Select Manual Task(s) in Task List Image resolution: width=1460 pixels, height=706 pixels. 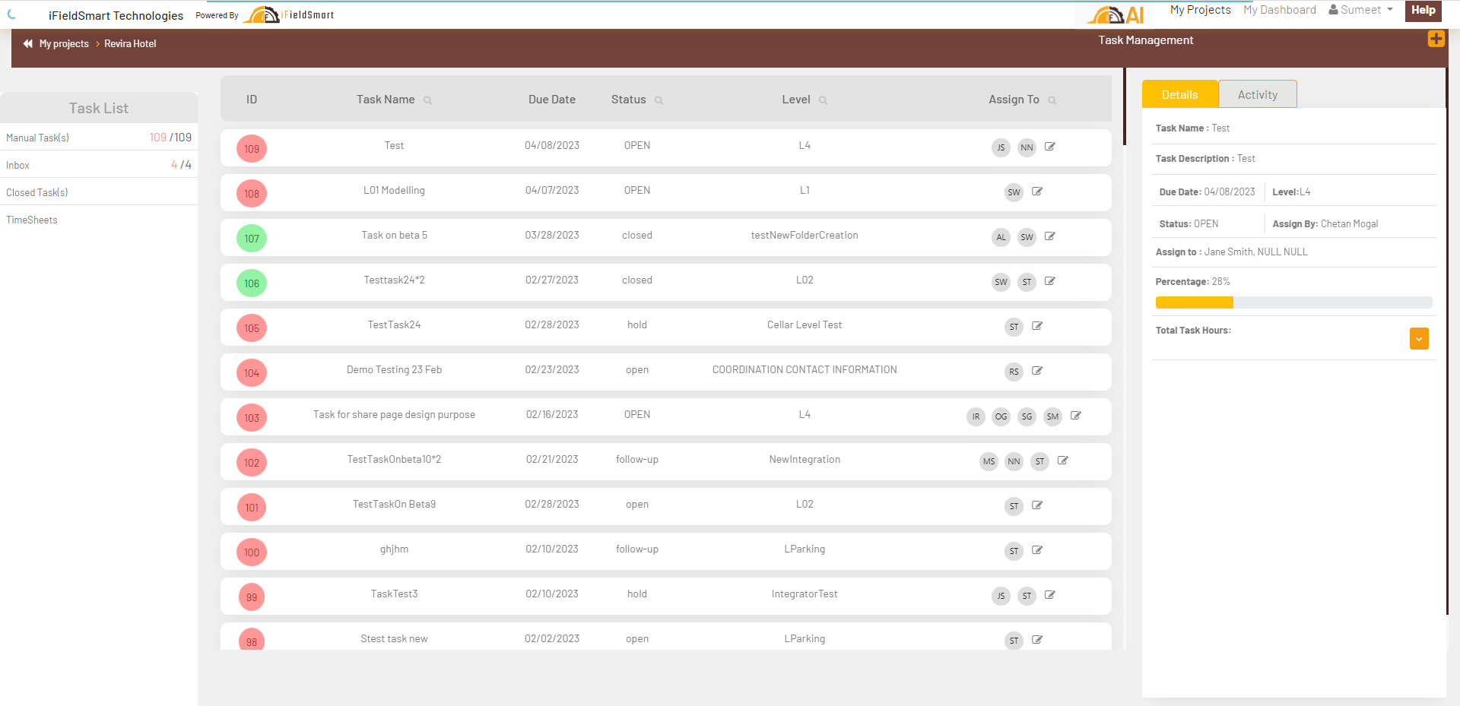click(99, 138)
